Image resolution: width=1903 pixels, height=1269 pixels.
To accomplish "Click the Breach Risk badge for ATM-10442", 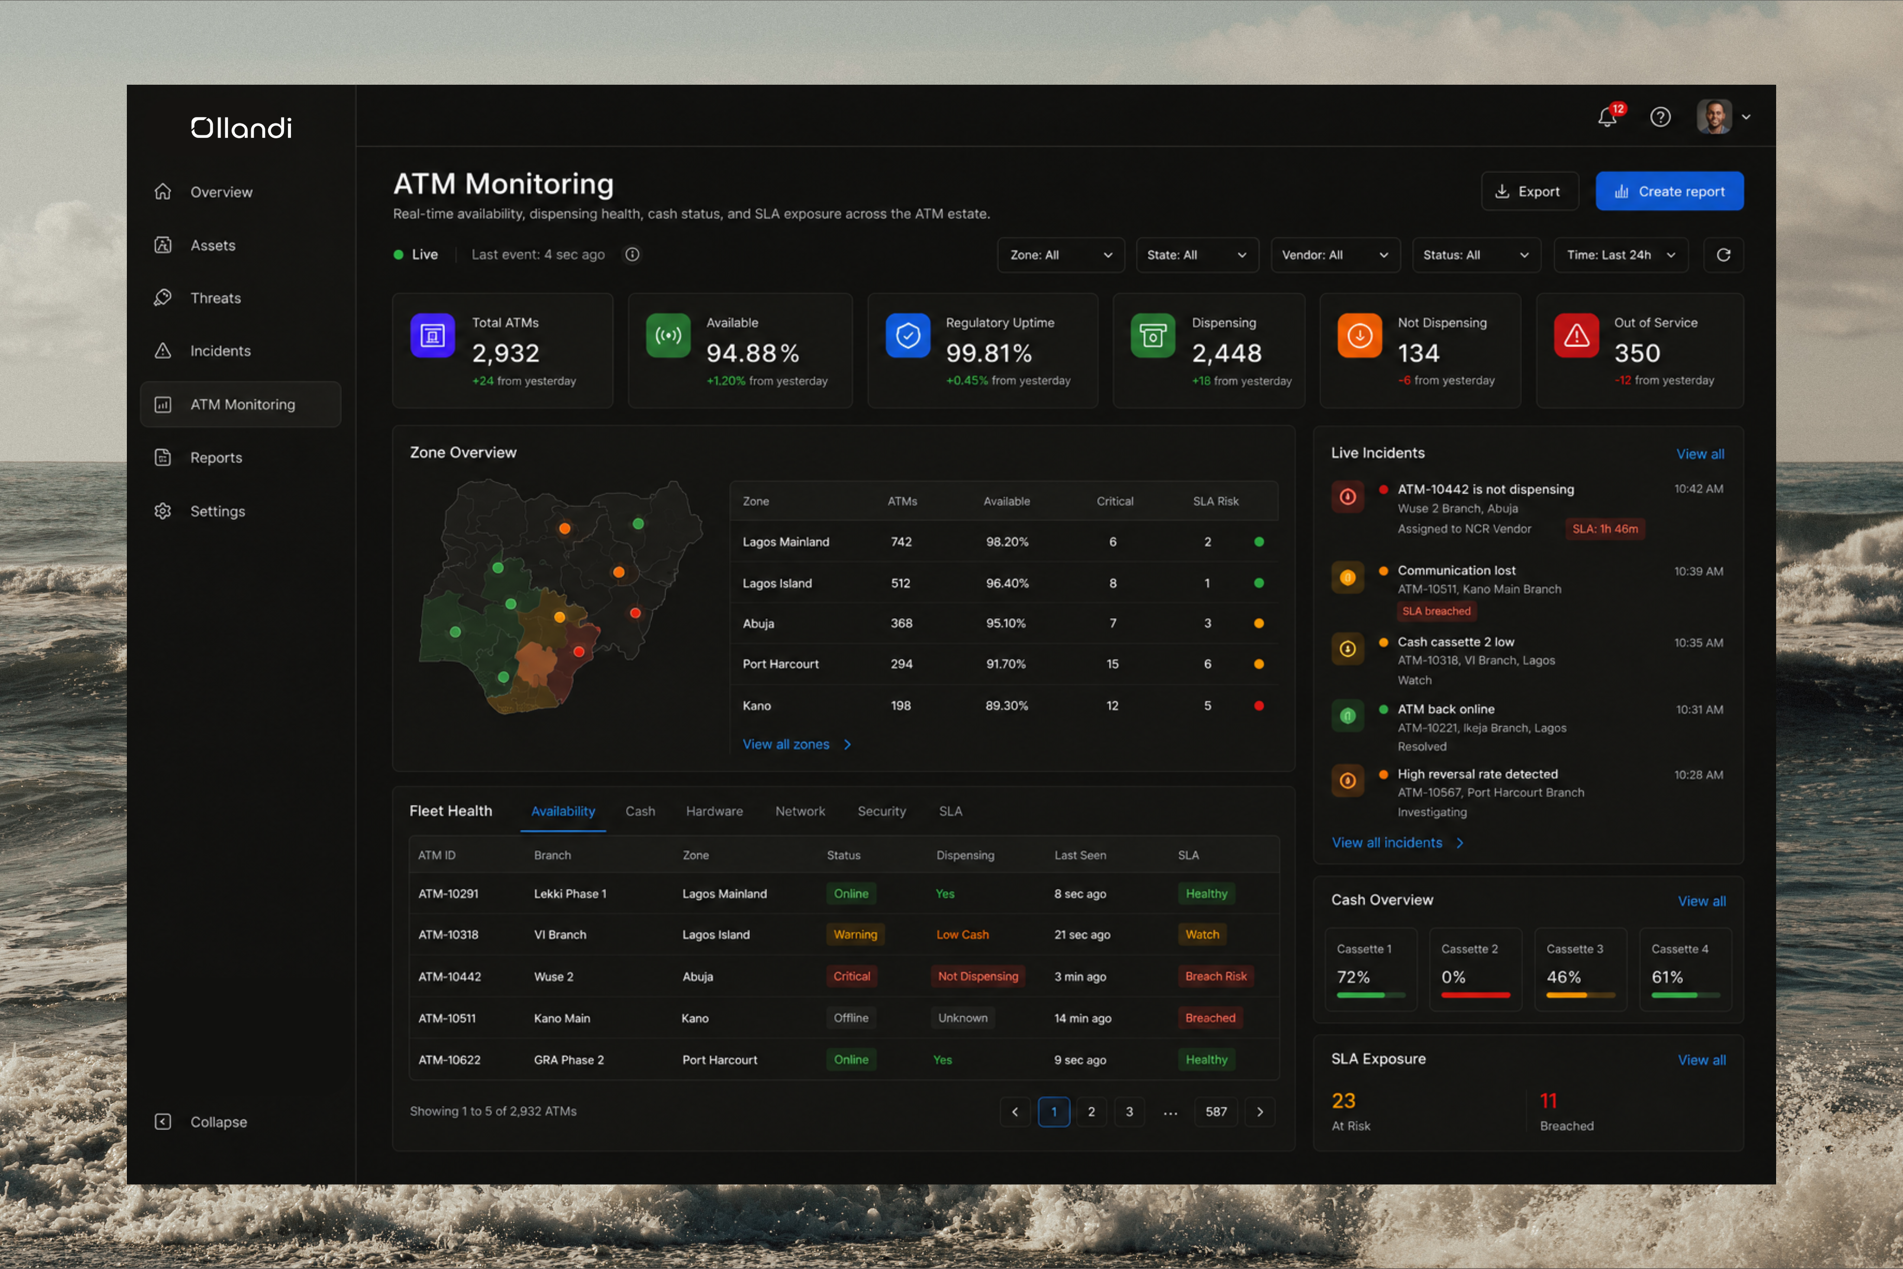I will click(1215, 976).
